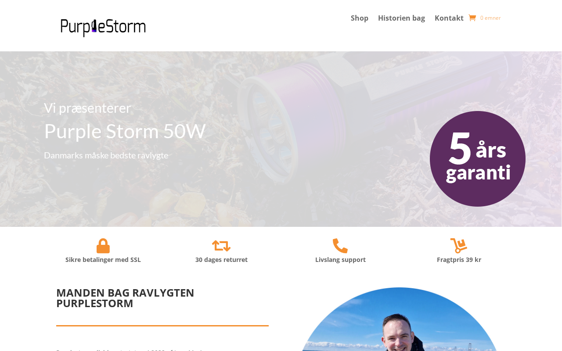Click the Purple Storm 50W heading

[125, 131]
